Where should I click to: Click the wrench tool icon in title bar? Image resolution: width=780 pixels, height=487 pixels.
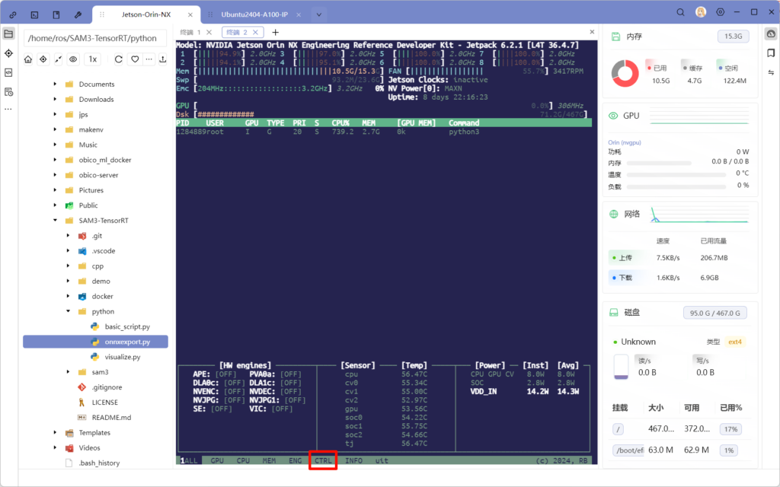click(x=78, y=14)
